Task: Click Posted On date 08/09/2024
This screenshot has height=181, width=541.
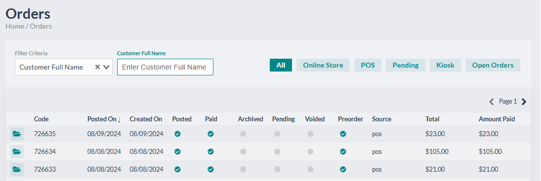Action: [x=104, y=134]
